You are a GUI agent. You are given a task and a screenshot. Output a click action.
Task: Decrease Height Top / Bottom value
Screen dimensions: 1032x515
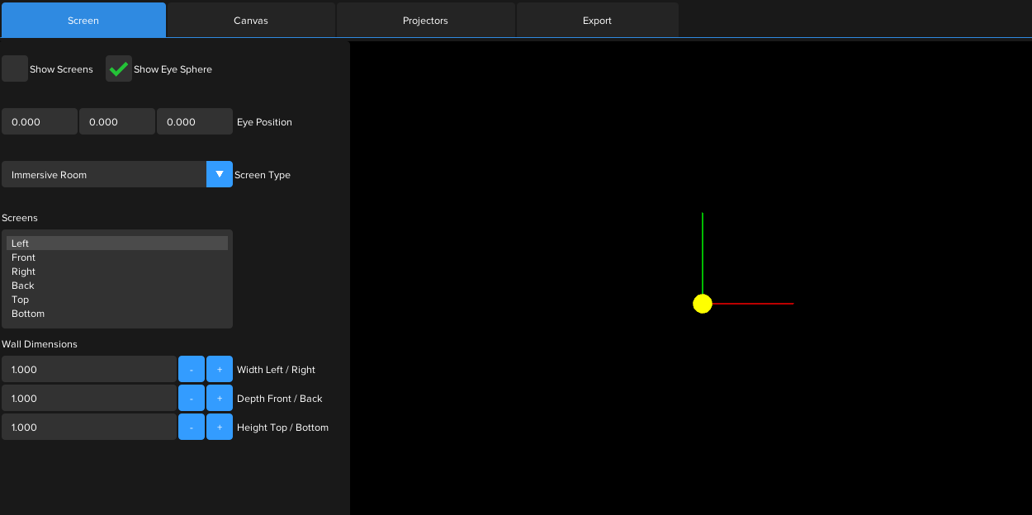pyautogui.click(x=192, y=428)
